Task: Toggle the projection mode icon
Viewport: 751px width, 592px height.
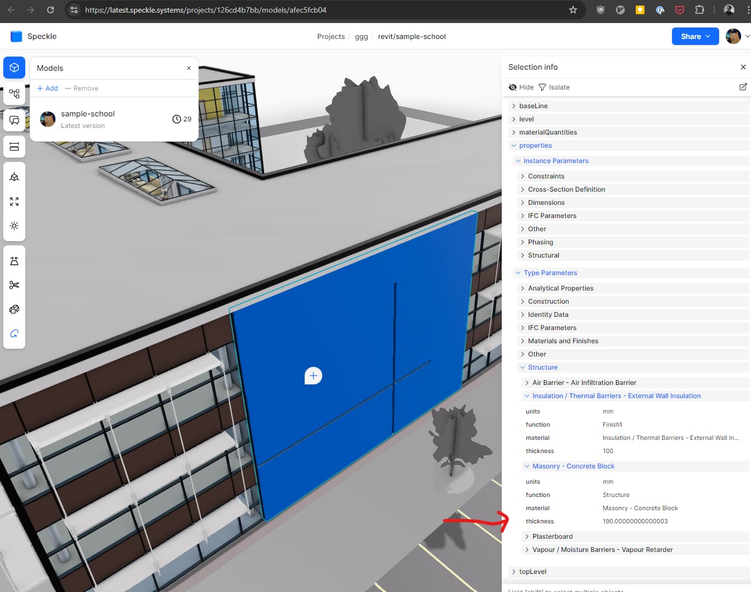Action: tap(14, 261)
